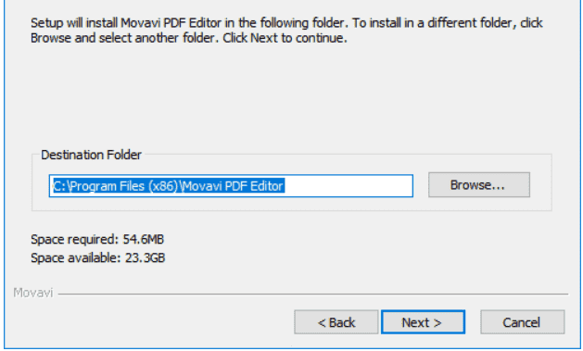Click the 'Space available: 23.3GB' text
The height and width of the screenshot is (351, 583).
(98, 257)
